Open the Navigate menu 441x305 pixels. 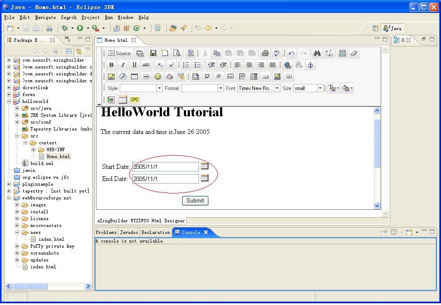pos(45,18)
